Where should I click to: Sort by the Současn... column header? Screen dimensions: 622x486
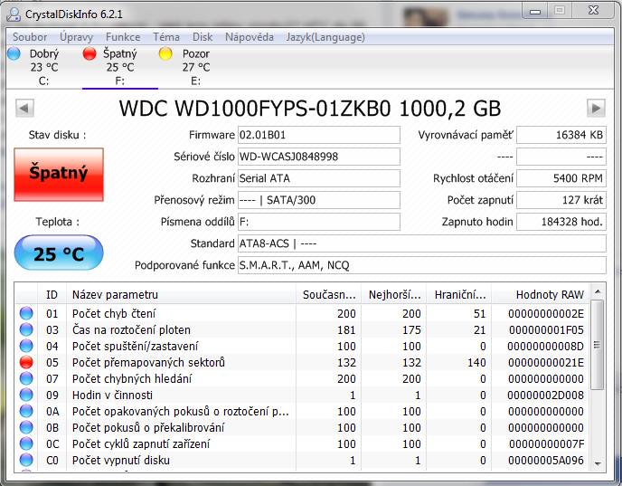click(329, 295)
